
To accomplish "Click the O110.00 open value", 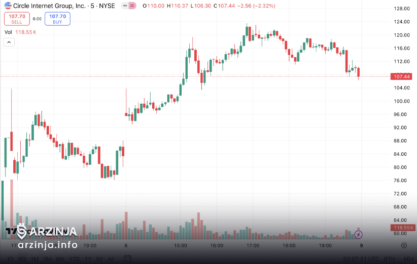I will point(153,6).
